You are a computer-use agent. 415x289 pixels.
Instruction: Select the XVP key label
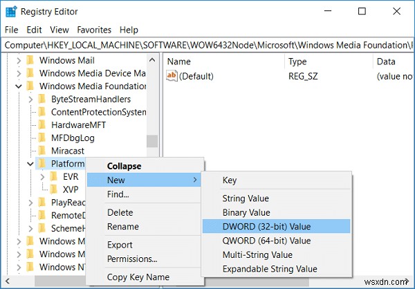pos(71,189)
